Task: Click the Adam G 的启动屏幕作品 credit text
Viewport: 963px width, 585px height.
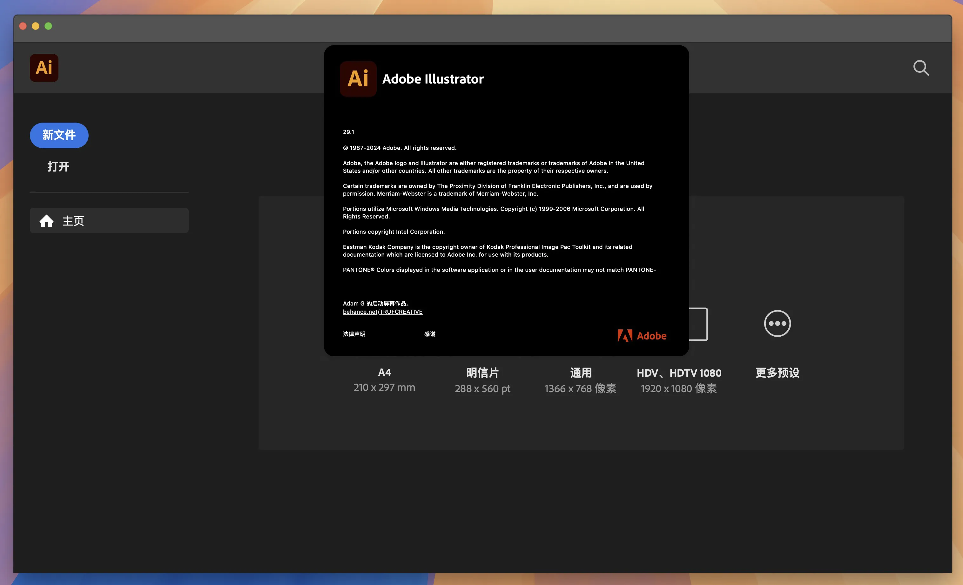Action: (x=376, y=303)
